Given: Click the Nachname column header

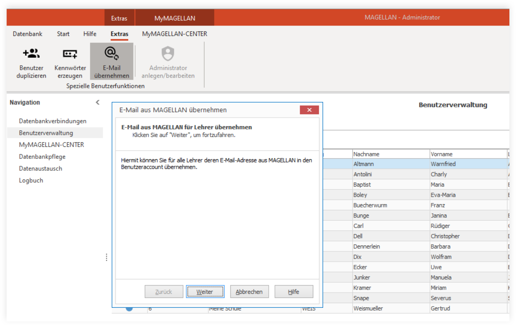Looking at the screenshot, I should pos(391,154).
